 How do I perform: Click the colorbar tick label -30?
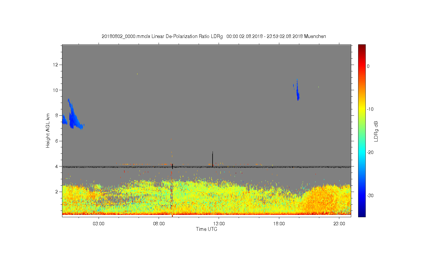point(370,196)
